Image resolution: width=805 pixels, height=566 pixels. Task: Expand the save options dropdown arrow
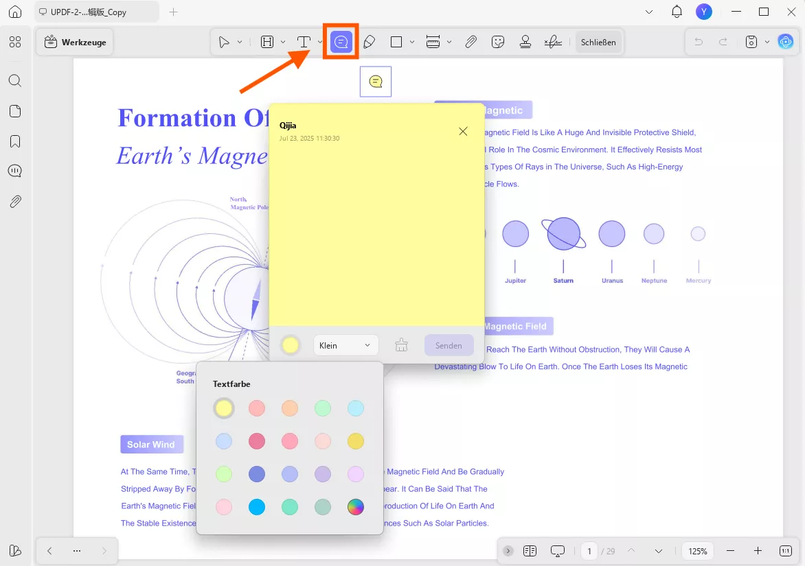pyautogui.click(x=767, y=42)
